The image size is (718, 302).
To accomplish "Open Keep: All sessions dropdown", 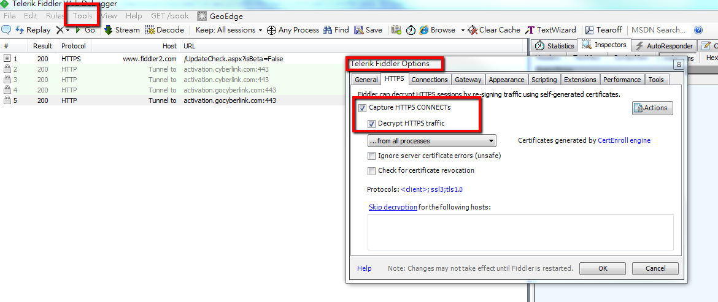I will 229,29.
